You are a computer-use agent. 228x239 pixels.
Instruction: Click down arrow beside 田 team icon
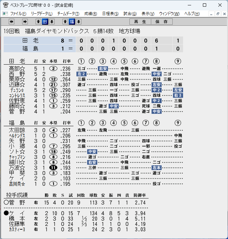52,22
